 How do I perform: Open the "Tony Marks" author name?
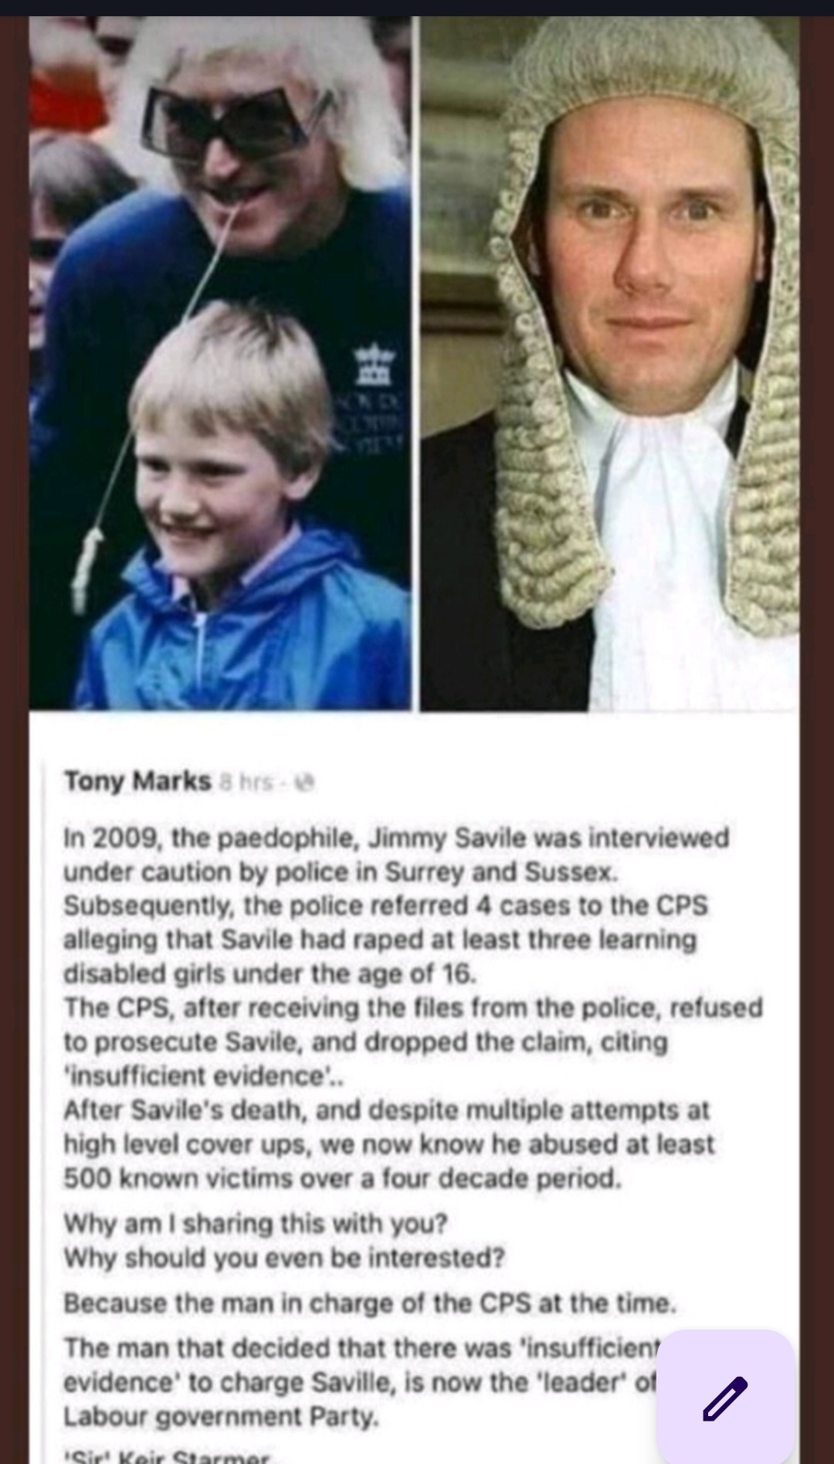[137, 781]
